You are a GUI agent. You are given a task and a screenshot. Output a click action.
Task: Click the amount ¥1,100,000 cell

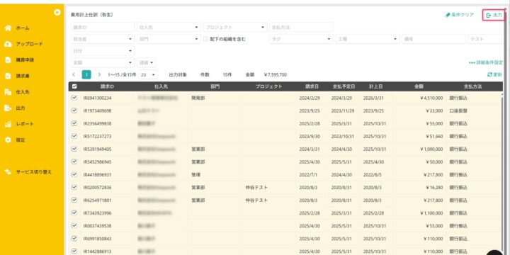pyautogui.click(x=431, y=213)
